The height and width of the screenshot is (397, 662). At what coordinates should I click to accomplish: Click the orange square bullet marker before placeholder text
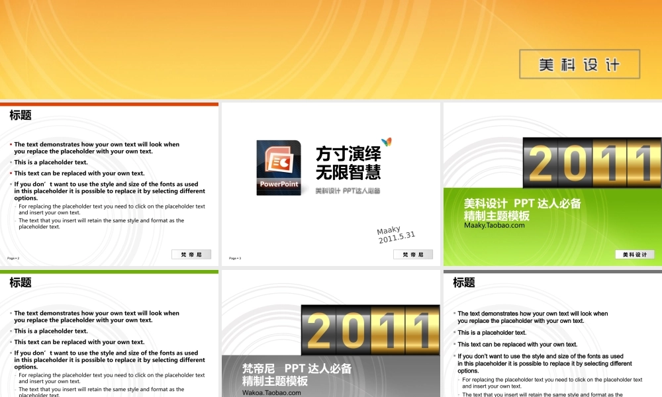pos(11,144)
